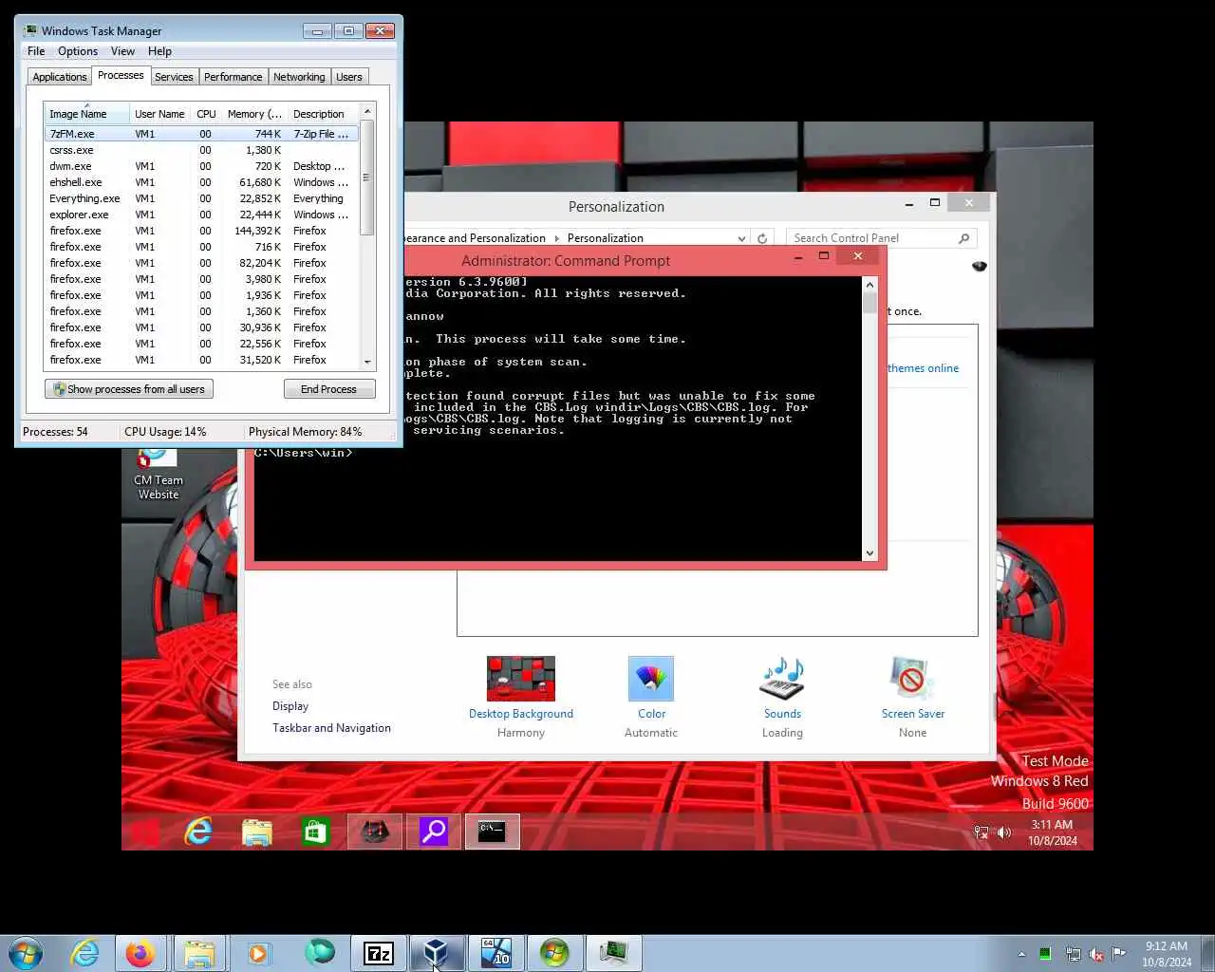Open 7-Zip File Manager taskbar icon

tap(378, 952)
